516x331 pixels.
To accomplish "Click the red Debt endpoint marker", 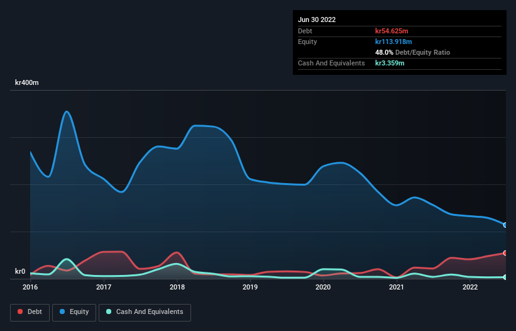I will click(505, 253).
